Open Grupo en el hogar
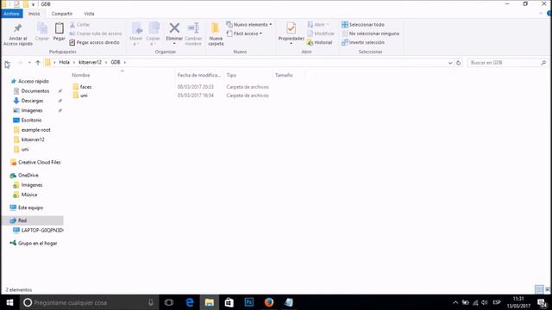 point(37,243)
